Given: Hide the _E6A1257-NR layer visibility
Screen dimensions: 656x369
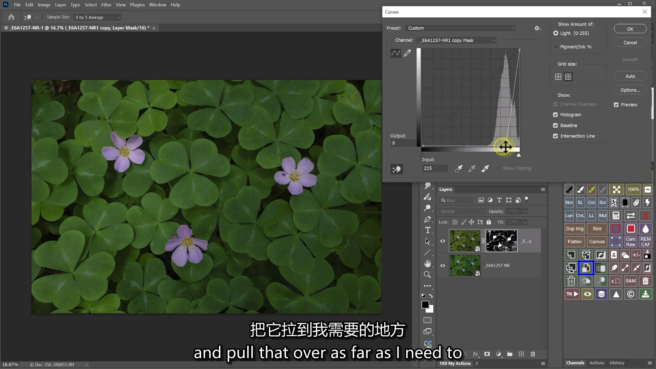Looking at the screenshot, I should (x=442, y=265).
